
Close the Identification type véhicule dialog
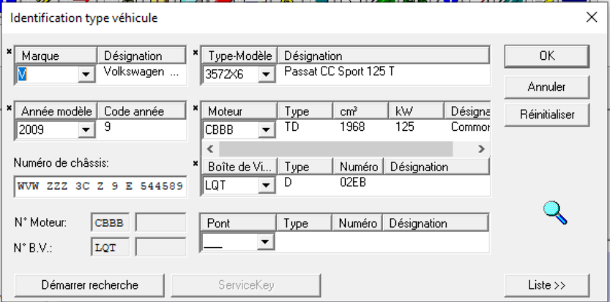coord(592,17)
